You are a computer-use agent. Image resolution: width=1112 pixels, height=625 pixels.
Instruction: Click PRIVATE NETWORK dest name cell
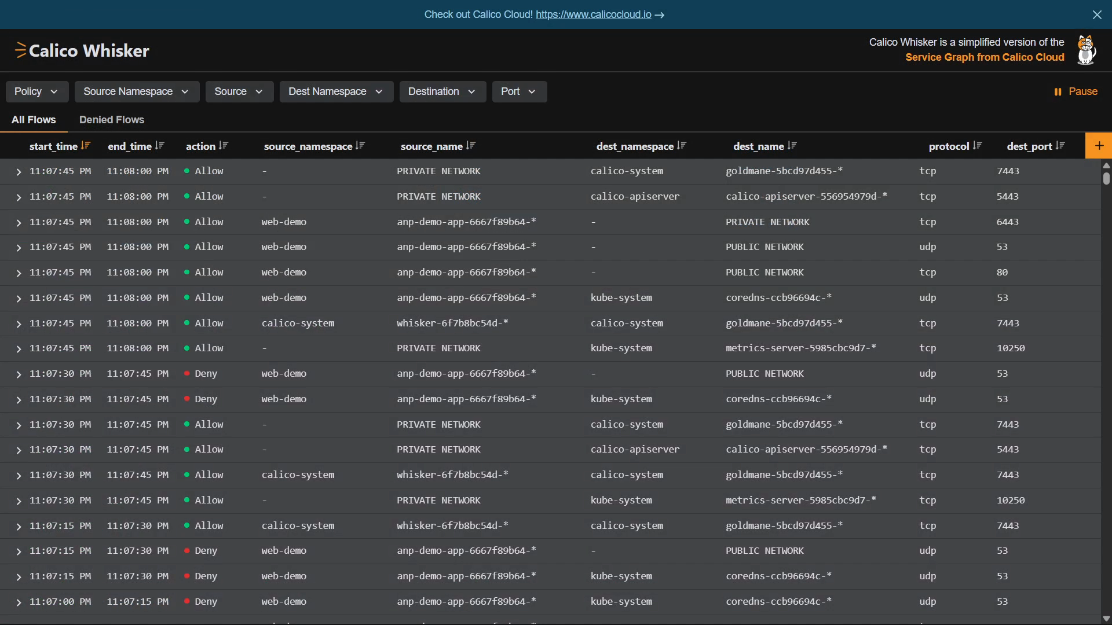pyautogui.click(x=767, y=222)
